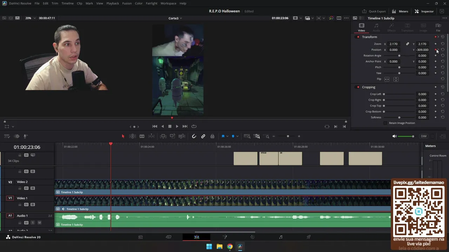Adjust the timeline zoom slider
This screenshot has width=449, height=252.
coord(288,136)
